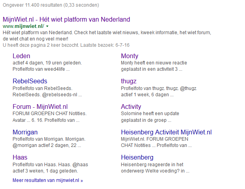The image size is (245, 189).
Task: Click the Activity snippet about Solomine update
Action: pyautogui.click(x=150, y=117)
